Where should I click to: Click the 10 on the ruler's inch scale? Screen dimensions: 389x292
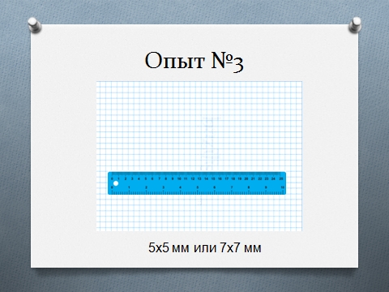pos(283,187)
